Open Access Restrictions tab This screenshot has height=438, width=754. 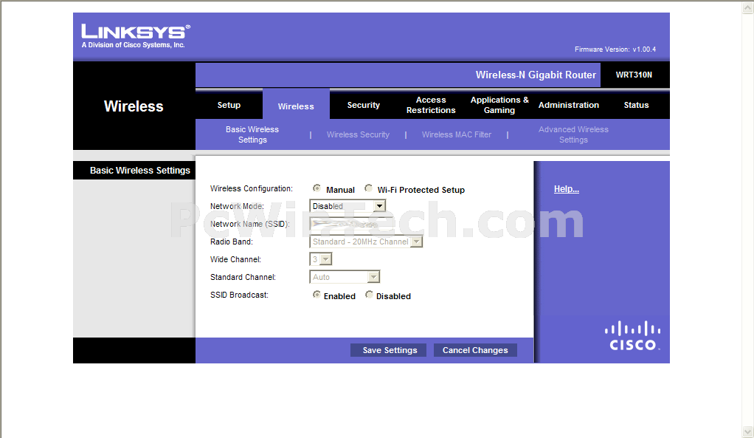coord(431,105)
